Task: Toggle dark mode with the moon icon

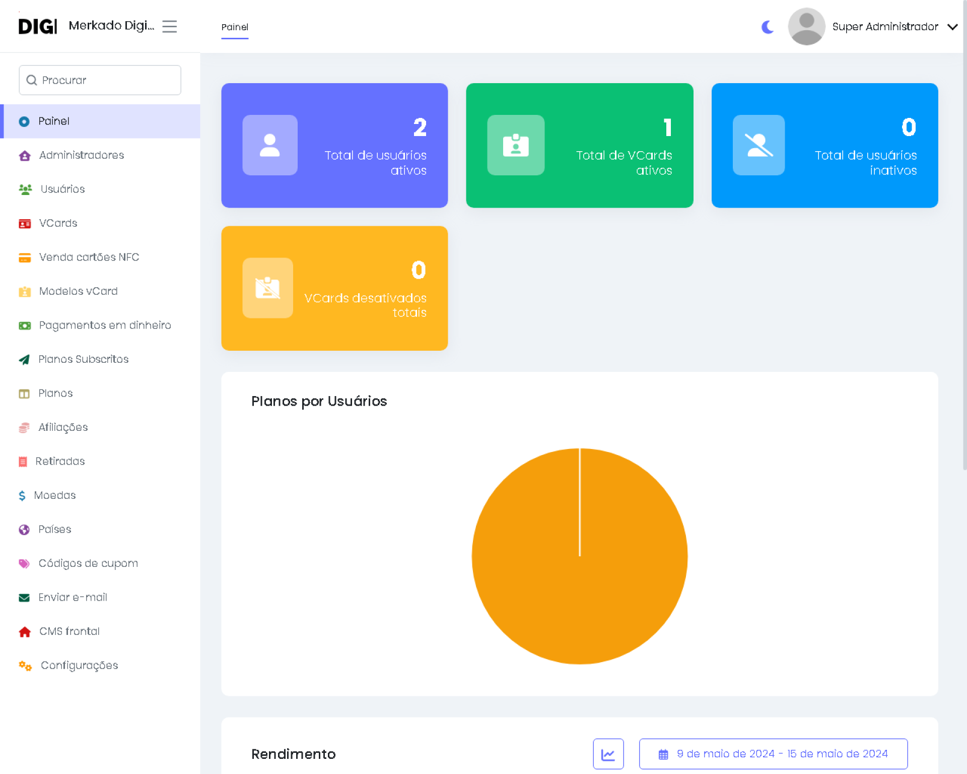Action: pyautogui.click(x=768, y=27)
